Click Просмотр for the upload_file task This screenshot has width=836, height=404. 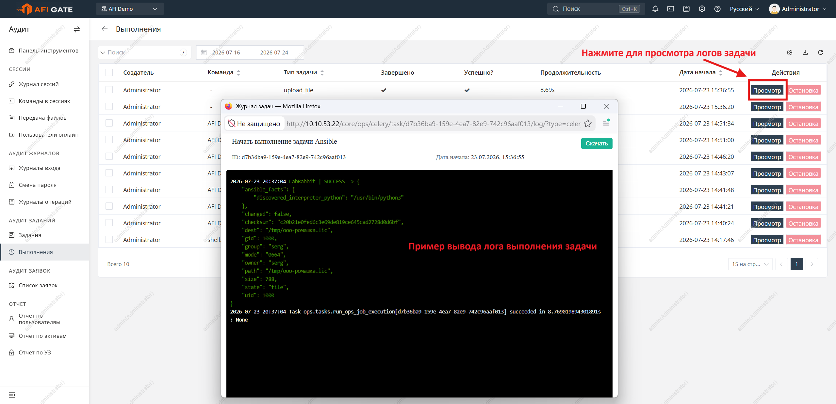[x=767, y=90]
